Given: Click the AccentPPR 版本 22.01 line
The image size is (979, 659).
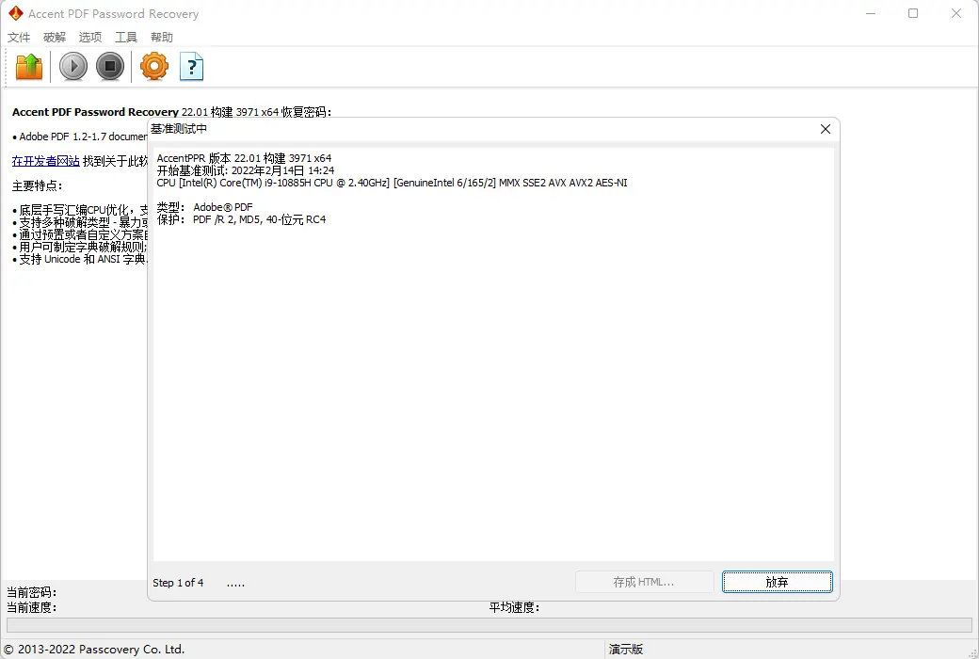Looking at the screenshot, I should click(244, 159).
